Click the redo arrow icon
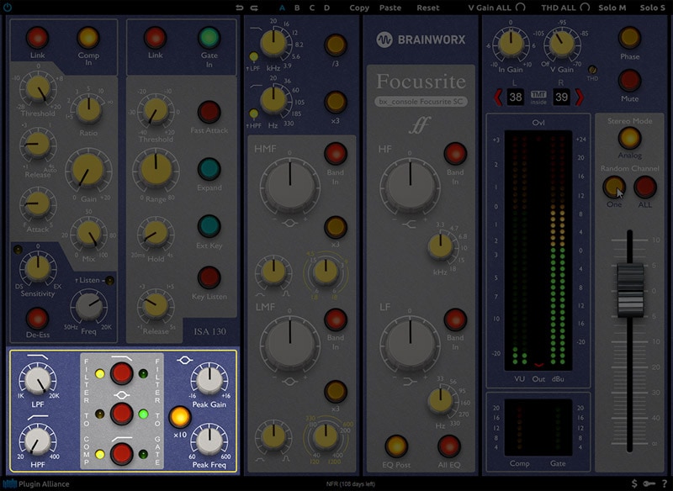Viewport: 673px width, 491px height. (254, 8)
